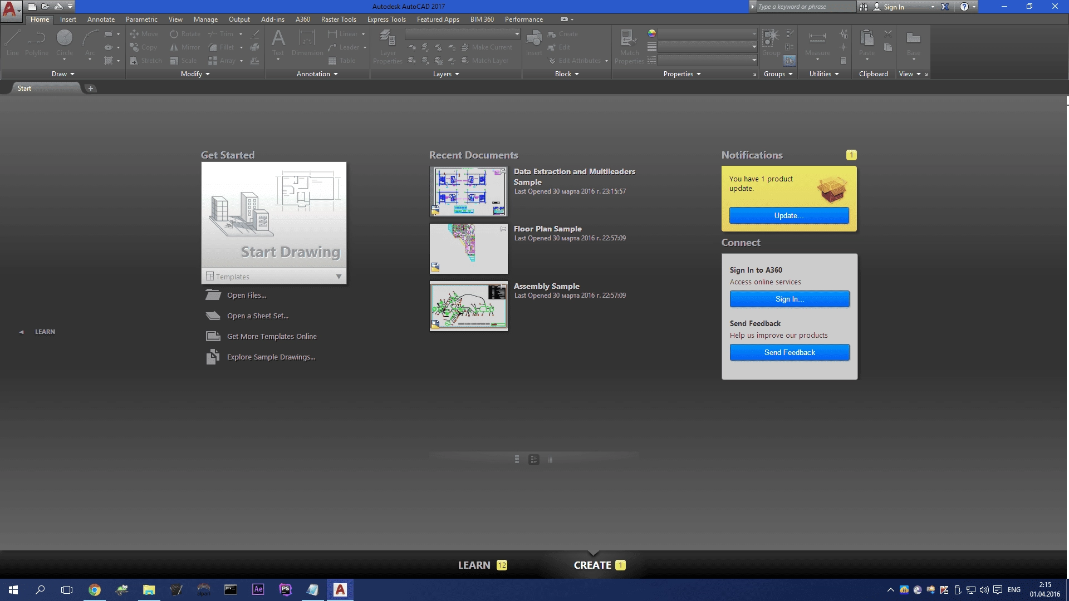The image size is (1069, 601).
Task: Expand the Modify panel
Action: pos(195,74)
